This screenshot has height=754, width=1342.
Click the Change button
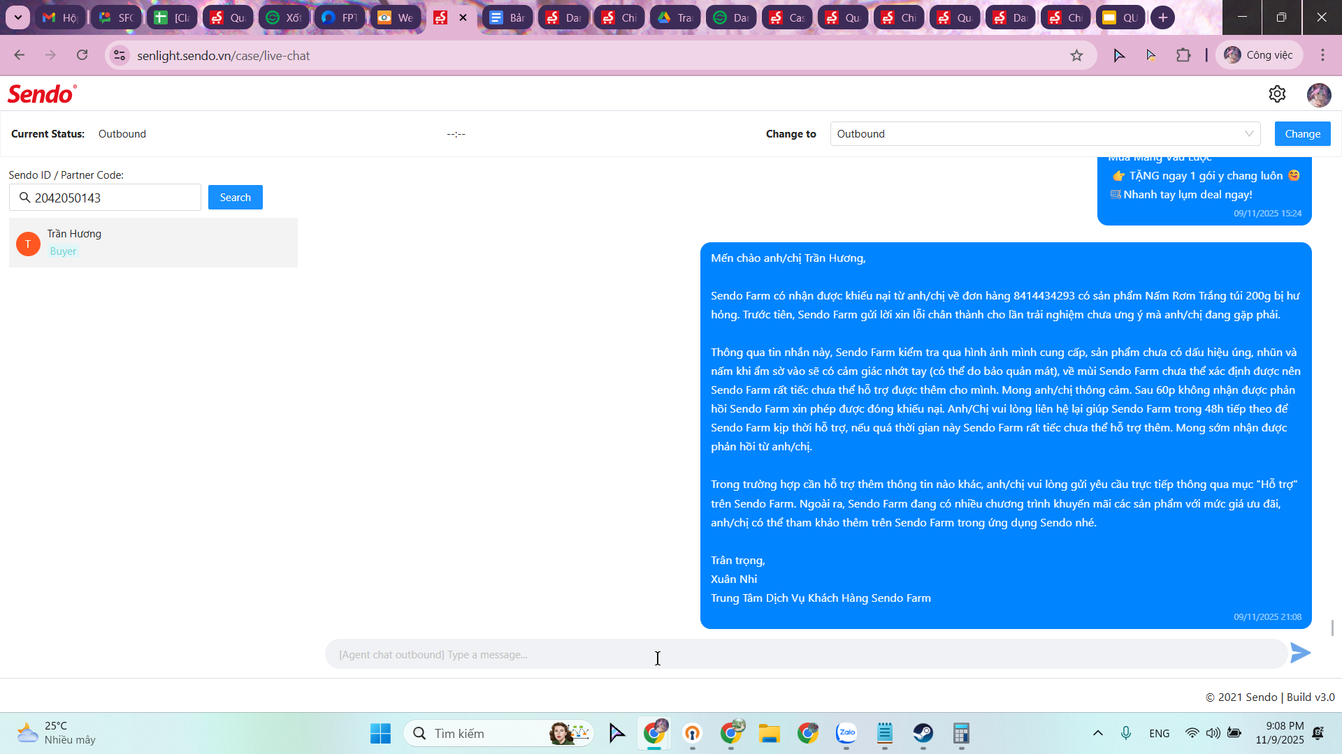coord(1302,134)
